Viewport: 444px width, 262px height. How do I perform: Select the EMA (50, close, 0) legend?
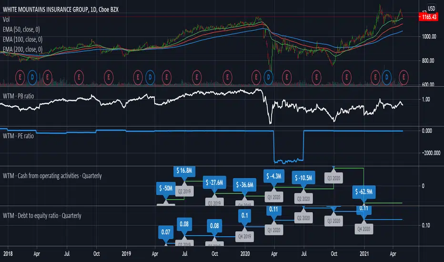click(x=21, y=30)
